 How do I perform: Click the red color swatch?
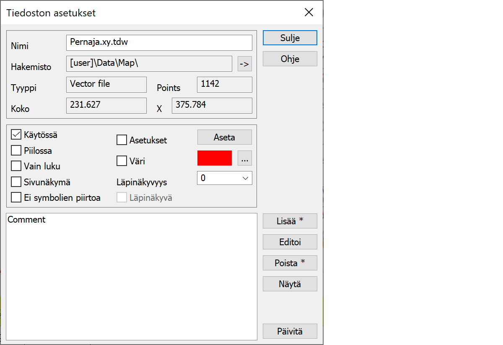pyautogui.click(x=214, y=158)
